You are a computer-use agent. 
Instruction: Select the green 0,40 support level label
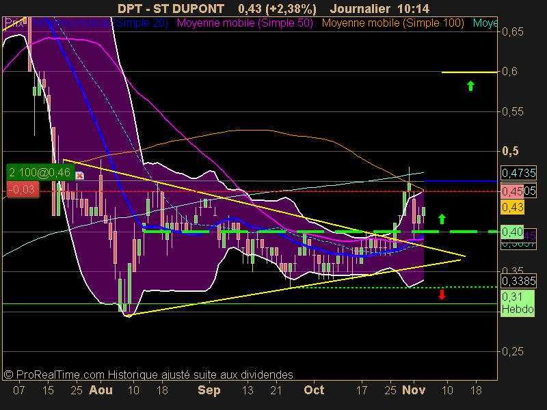click(x=512, y=232)
